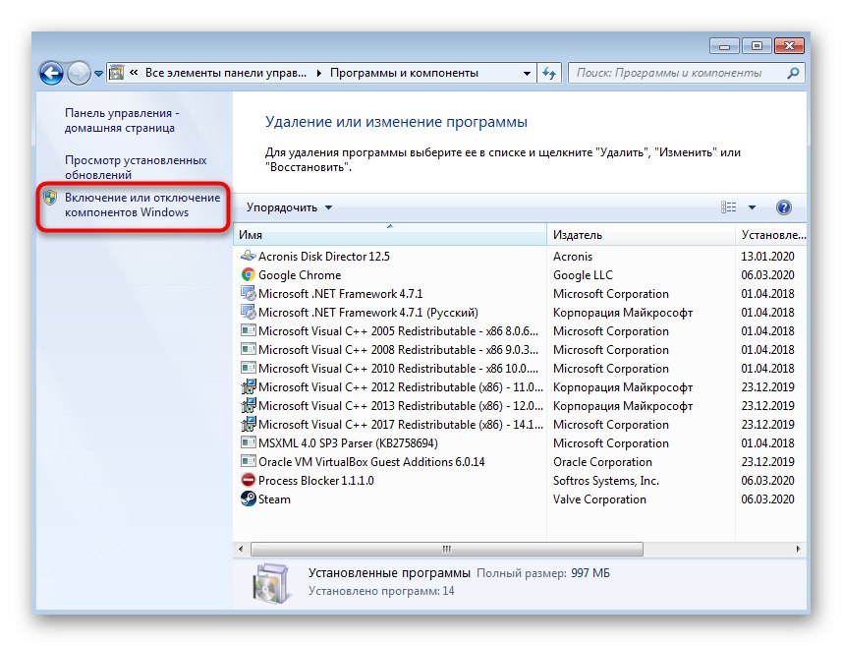This screenshot has height=646, width=842.
Task: Click the search field Поиск: Программы и компоненты
Action: coord(686,73)
